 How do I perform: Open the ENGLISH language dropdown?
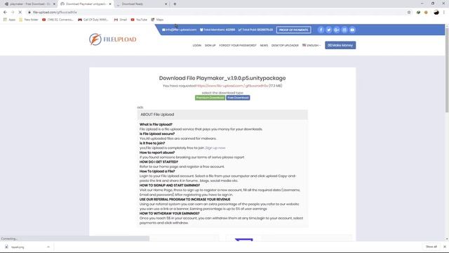pos(311,45)
